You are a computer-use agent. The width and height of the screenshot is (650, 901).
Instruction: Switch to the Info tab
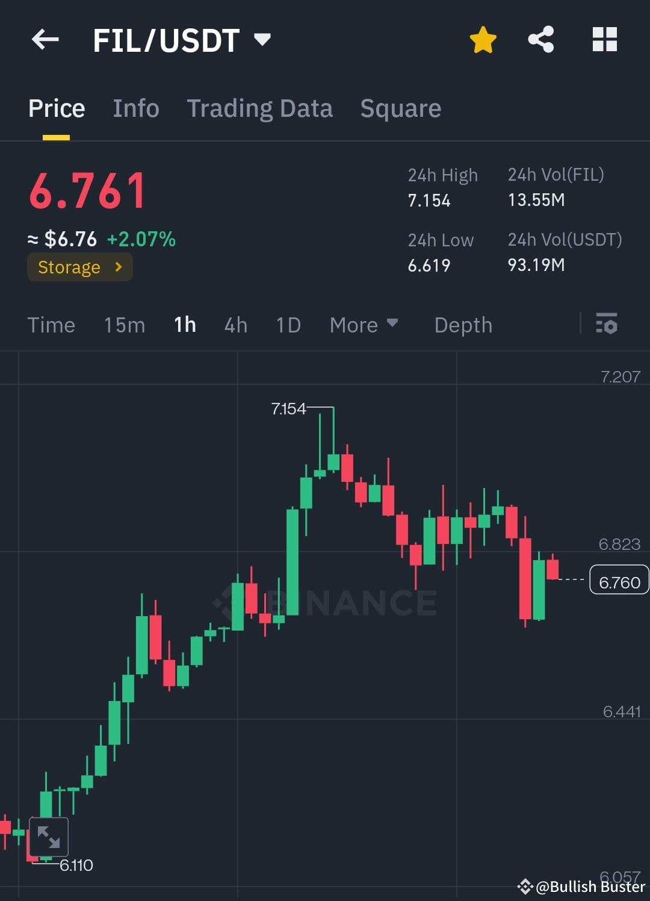point(135,108)
